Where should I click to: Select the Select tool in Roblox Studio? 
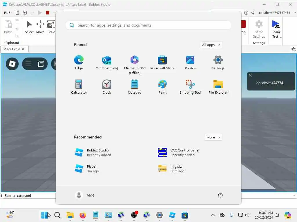(29, 27)
